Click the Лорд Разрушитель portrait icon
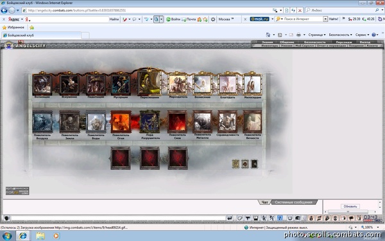The width and height of the screenshot is (385, 241). click(150, 121)
